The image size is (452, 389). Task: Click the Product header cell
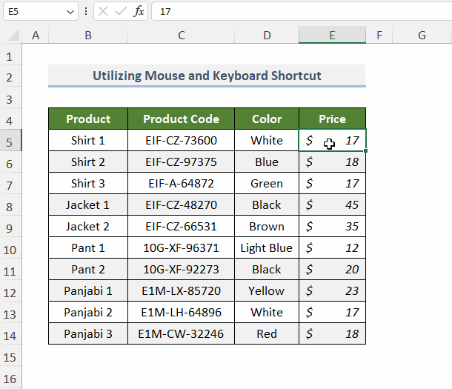tap(88, 119)
